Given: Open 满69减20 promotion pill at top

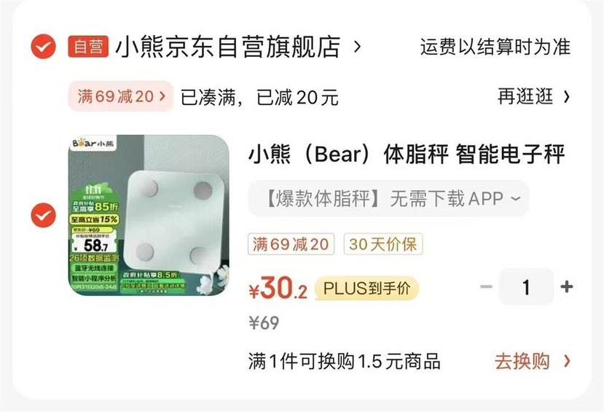Looking at the screenshot, I should (121, 96).
